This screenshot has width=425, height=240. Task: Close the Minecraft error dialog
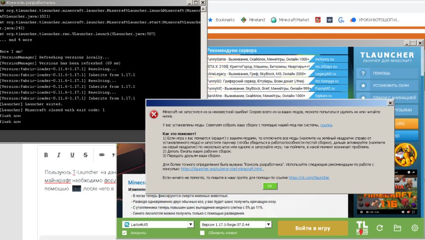coord(390,103)
